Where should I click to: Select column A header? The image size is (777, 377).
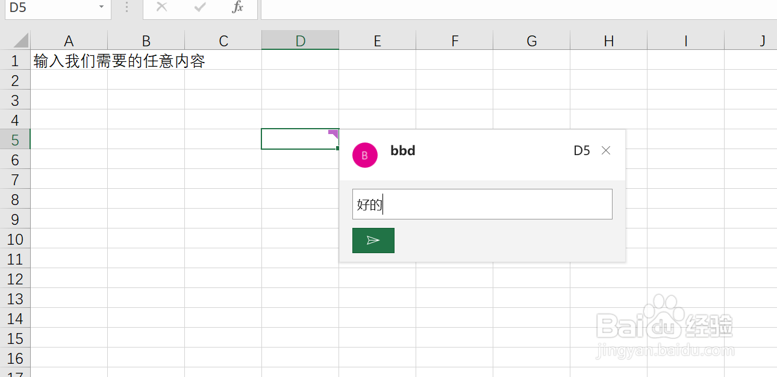69,41
